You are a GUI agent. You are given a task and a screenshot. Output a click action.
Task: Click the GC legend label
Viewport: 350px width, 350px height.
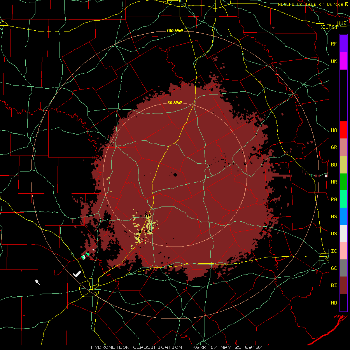[x=334, y=268]
